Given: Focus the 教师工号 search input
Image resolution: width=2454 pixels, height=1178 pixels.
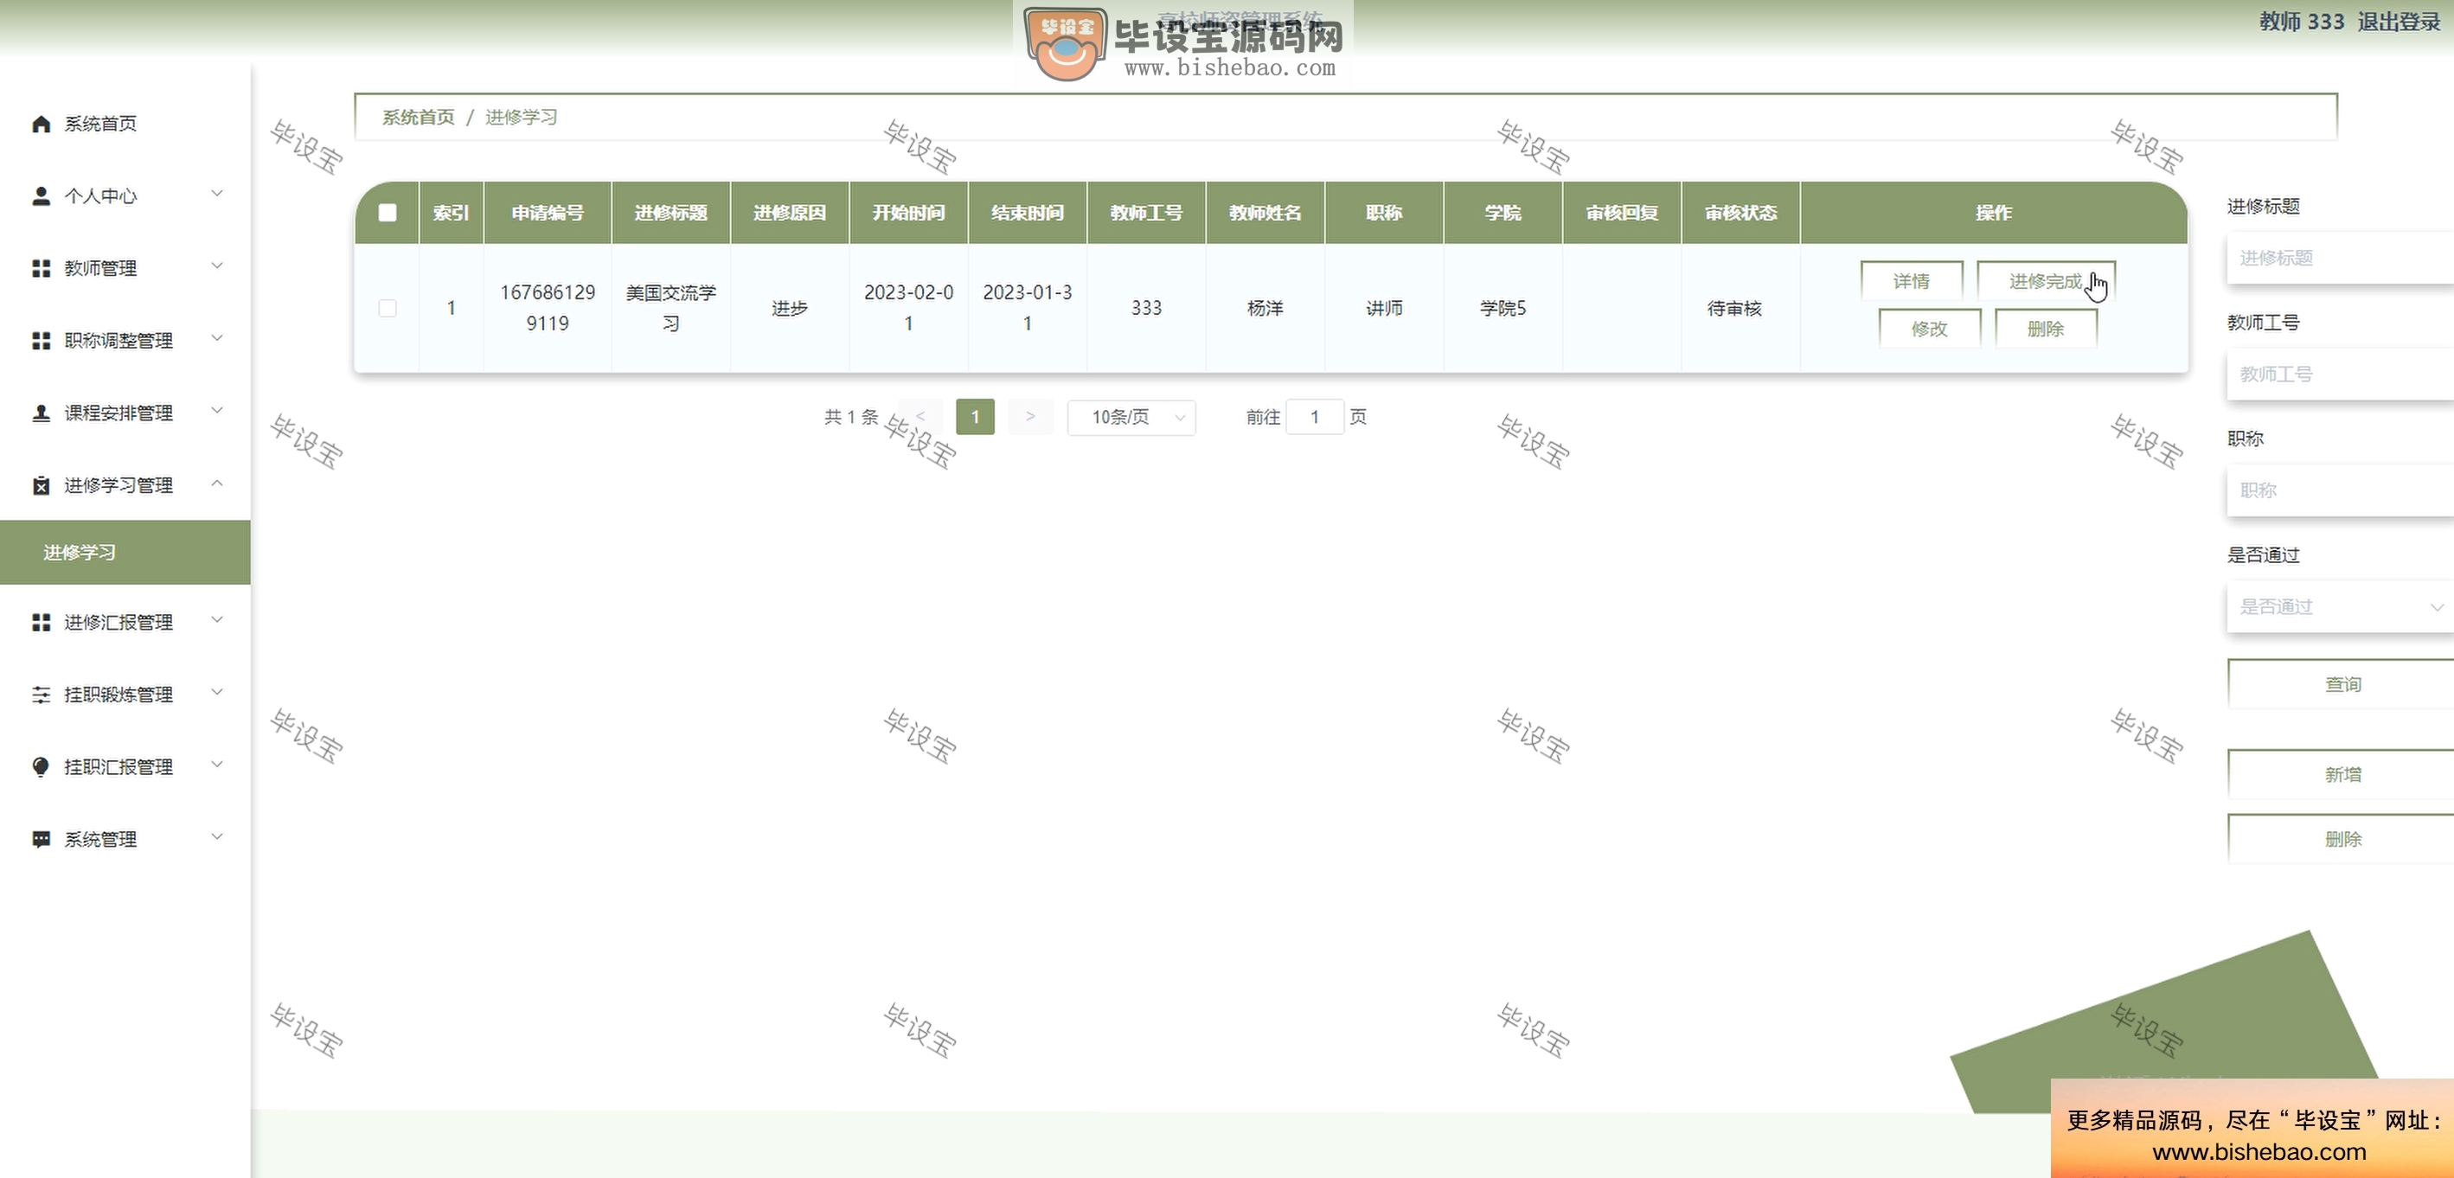Looking at the screenshot, I should (2340, 375).
